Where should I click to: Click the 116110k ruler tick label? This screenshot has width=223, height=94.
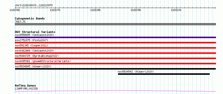(x=176, y=10)
